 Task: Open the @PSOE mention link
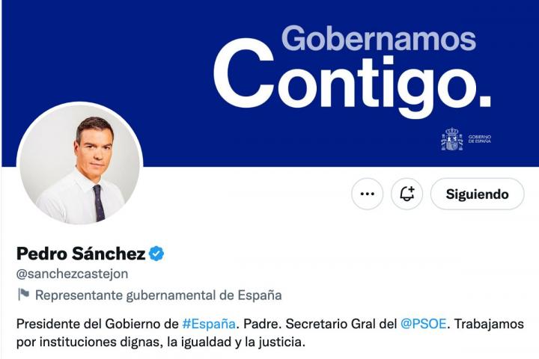424,324
